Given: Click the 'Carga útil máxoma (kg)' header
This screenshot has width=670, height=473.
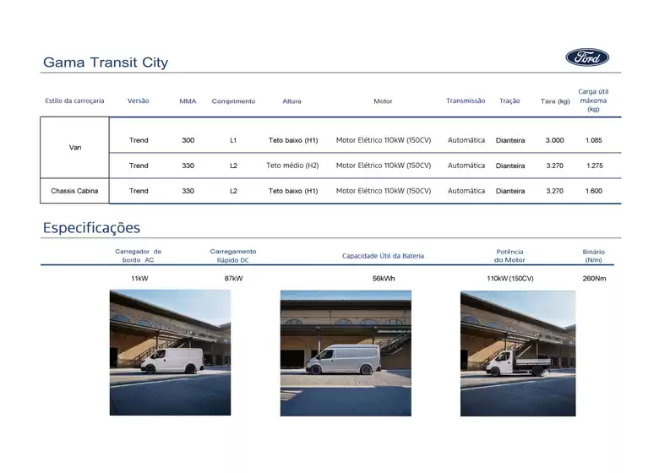Looking at the screenshot, I should pyautogui.click(x=593, y=101).
